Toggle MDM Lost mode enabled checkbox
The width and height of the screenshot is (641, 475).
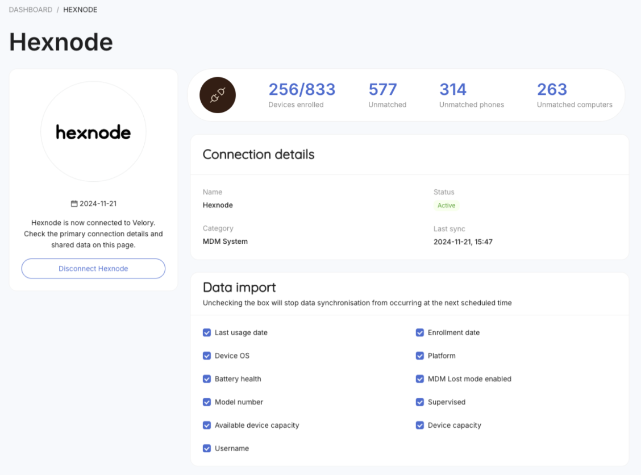(x=420, y=379)
